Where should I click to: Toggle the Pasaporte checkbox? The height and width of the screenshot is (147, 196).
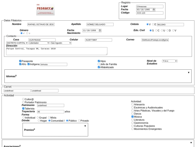[20, 61]
